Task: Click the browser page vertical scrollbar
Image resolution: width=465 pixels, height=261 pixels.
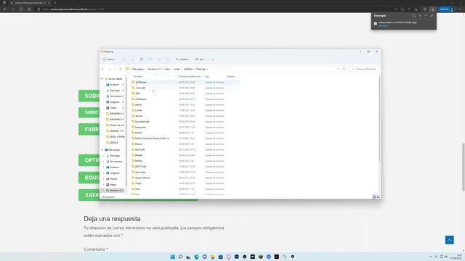Action: (x=464, y=167)
